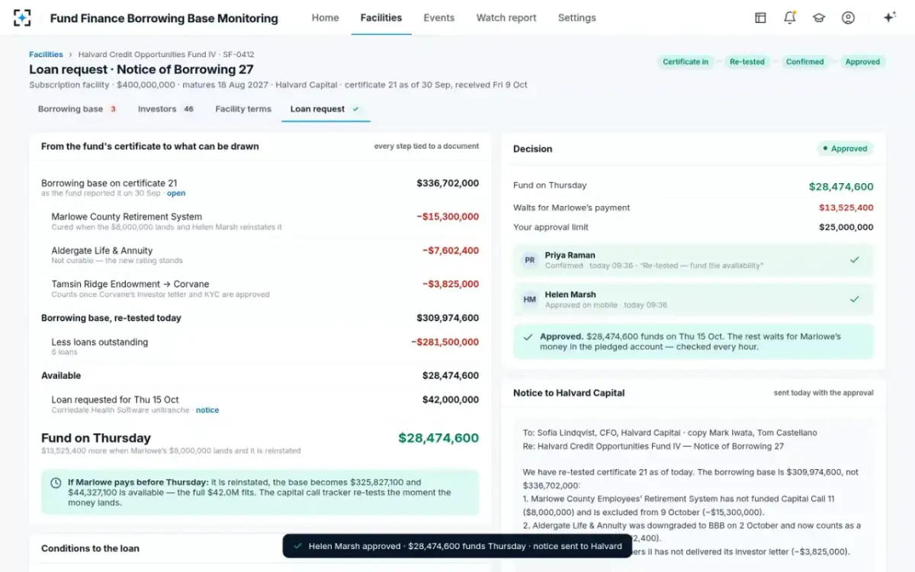Click $309,974,600 re-tested base value
Screen dimensions: 915x572
(448, 318)
